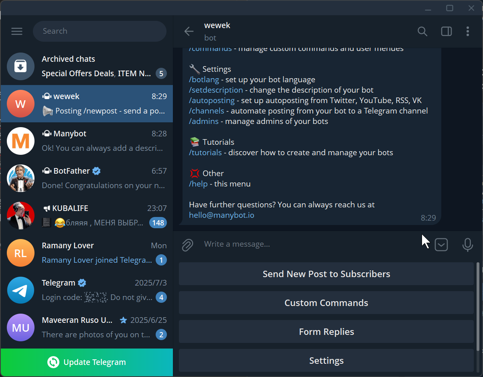Run the /tutorials command link
Viewport: 483px width, 377px height.
tap(205, 152)
